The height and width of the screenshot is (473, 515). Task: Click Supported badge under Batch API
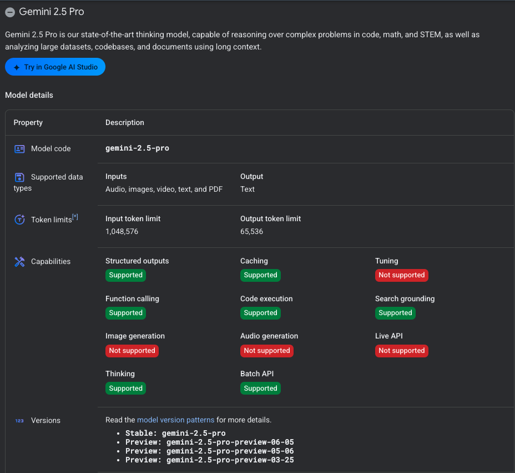pyautogui.click(x=260, y=388)
